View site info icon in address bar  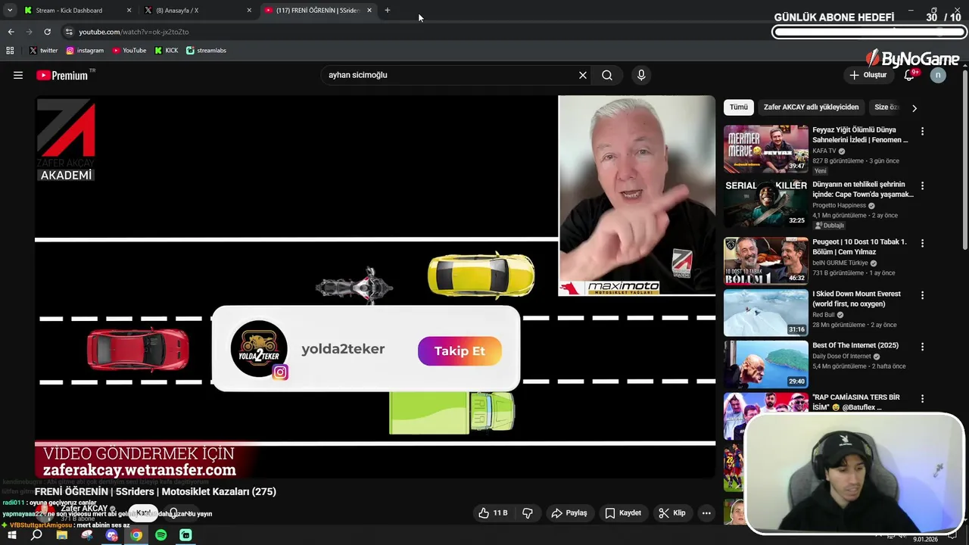coord(69,32)
